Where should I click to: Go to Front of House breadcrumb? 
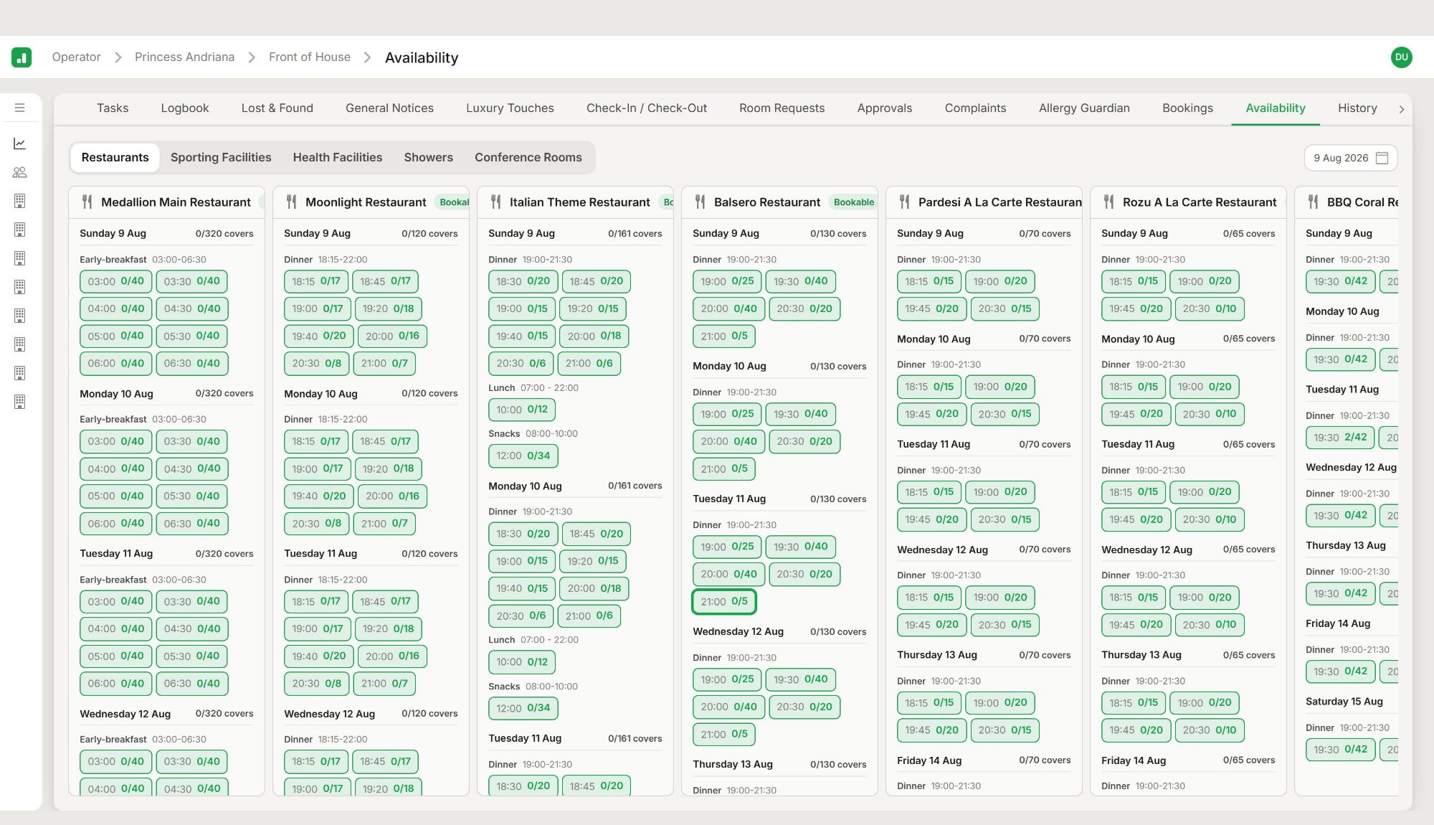tap(310, 57)
